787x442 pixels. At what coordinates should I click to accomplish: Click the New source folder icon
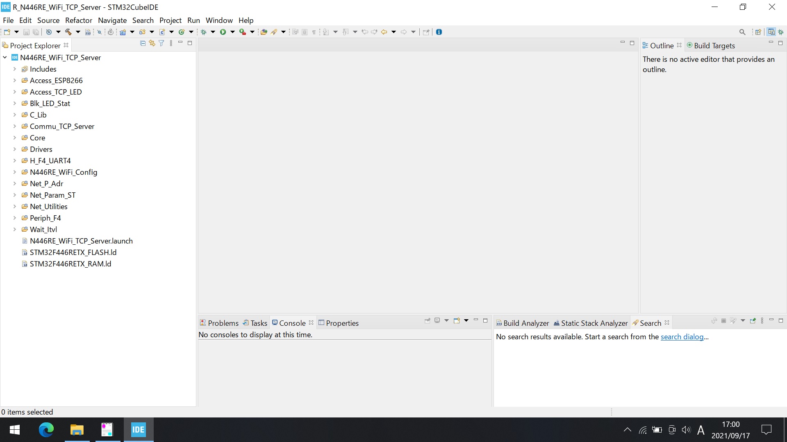[x=142, y=32]
